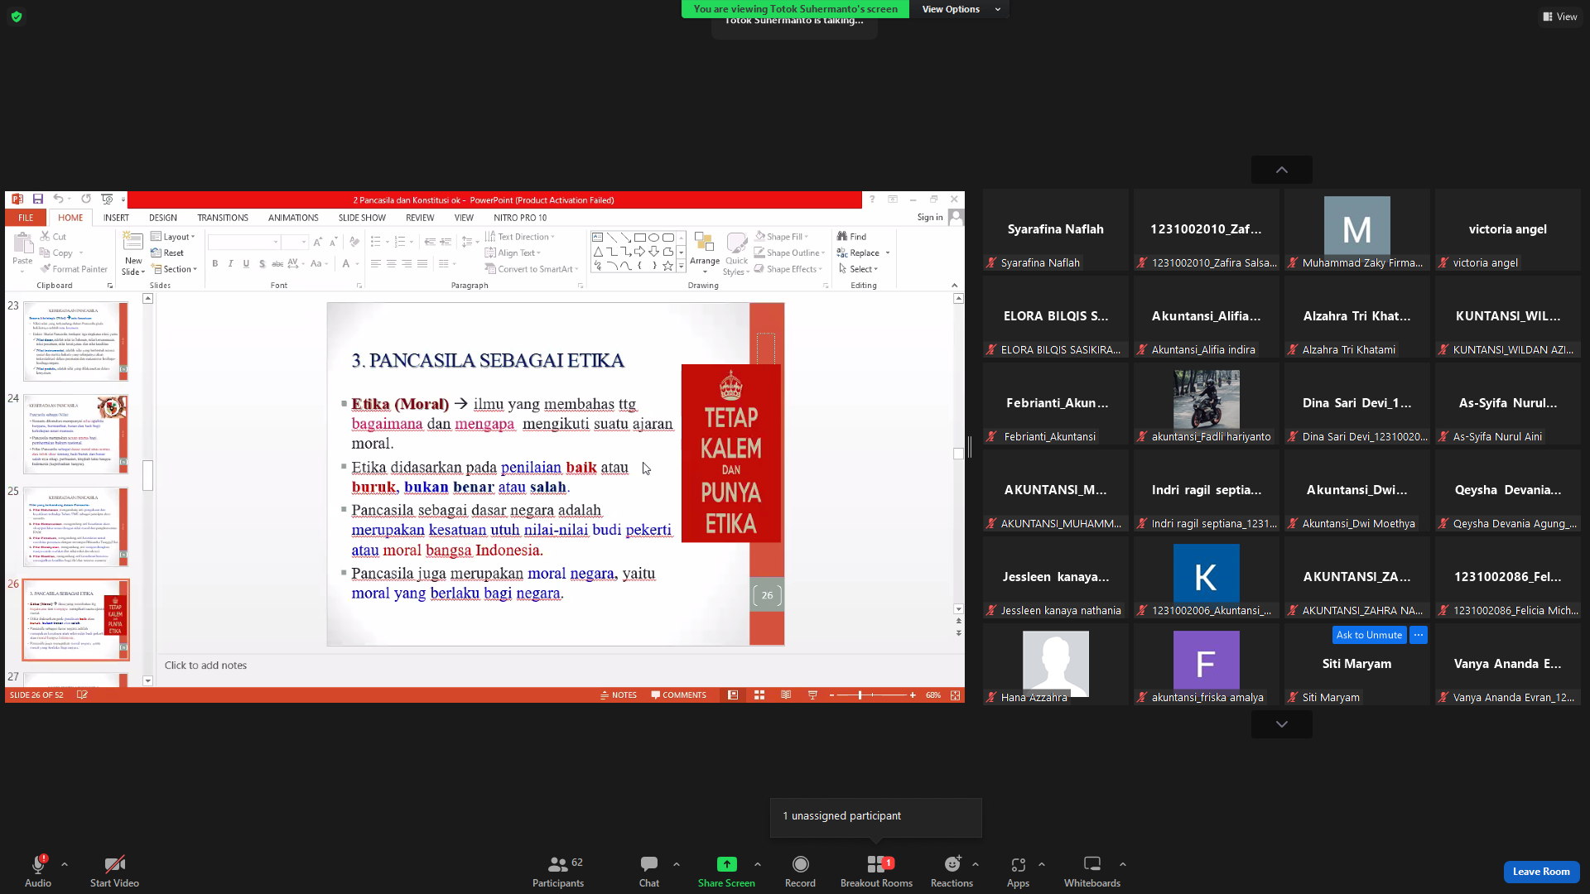The height and width of the screenshot is (894, 1590).
Task: Switch to the SLIDE SHOW tab
Action: [362, 218]
